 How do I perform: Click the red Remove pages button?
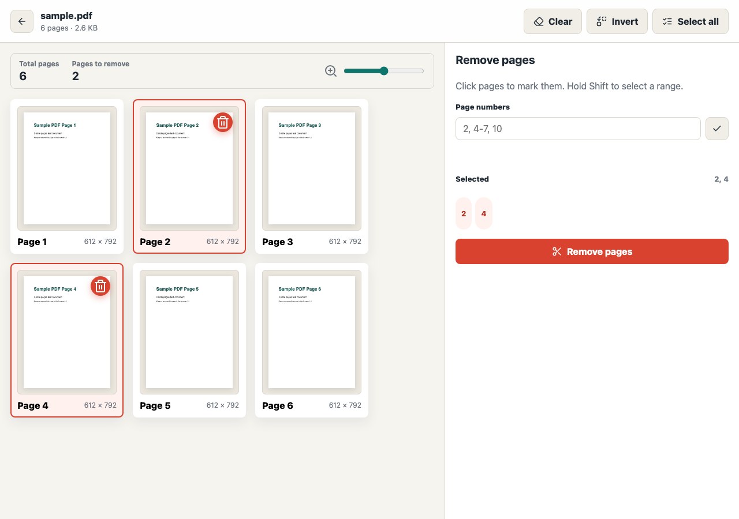click(592, 251)
